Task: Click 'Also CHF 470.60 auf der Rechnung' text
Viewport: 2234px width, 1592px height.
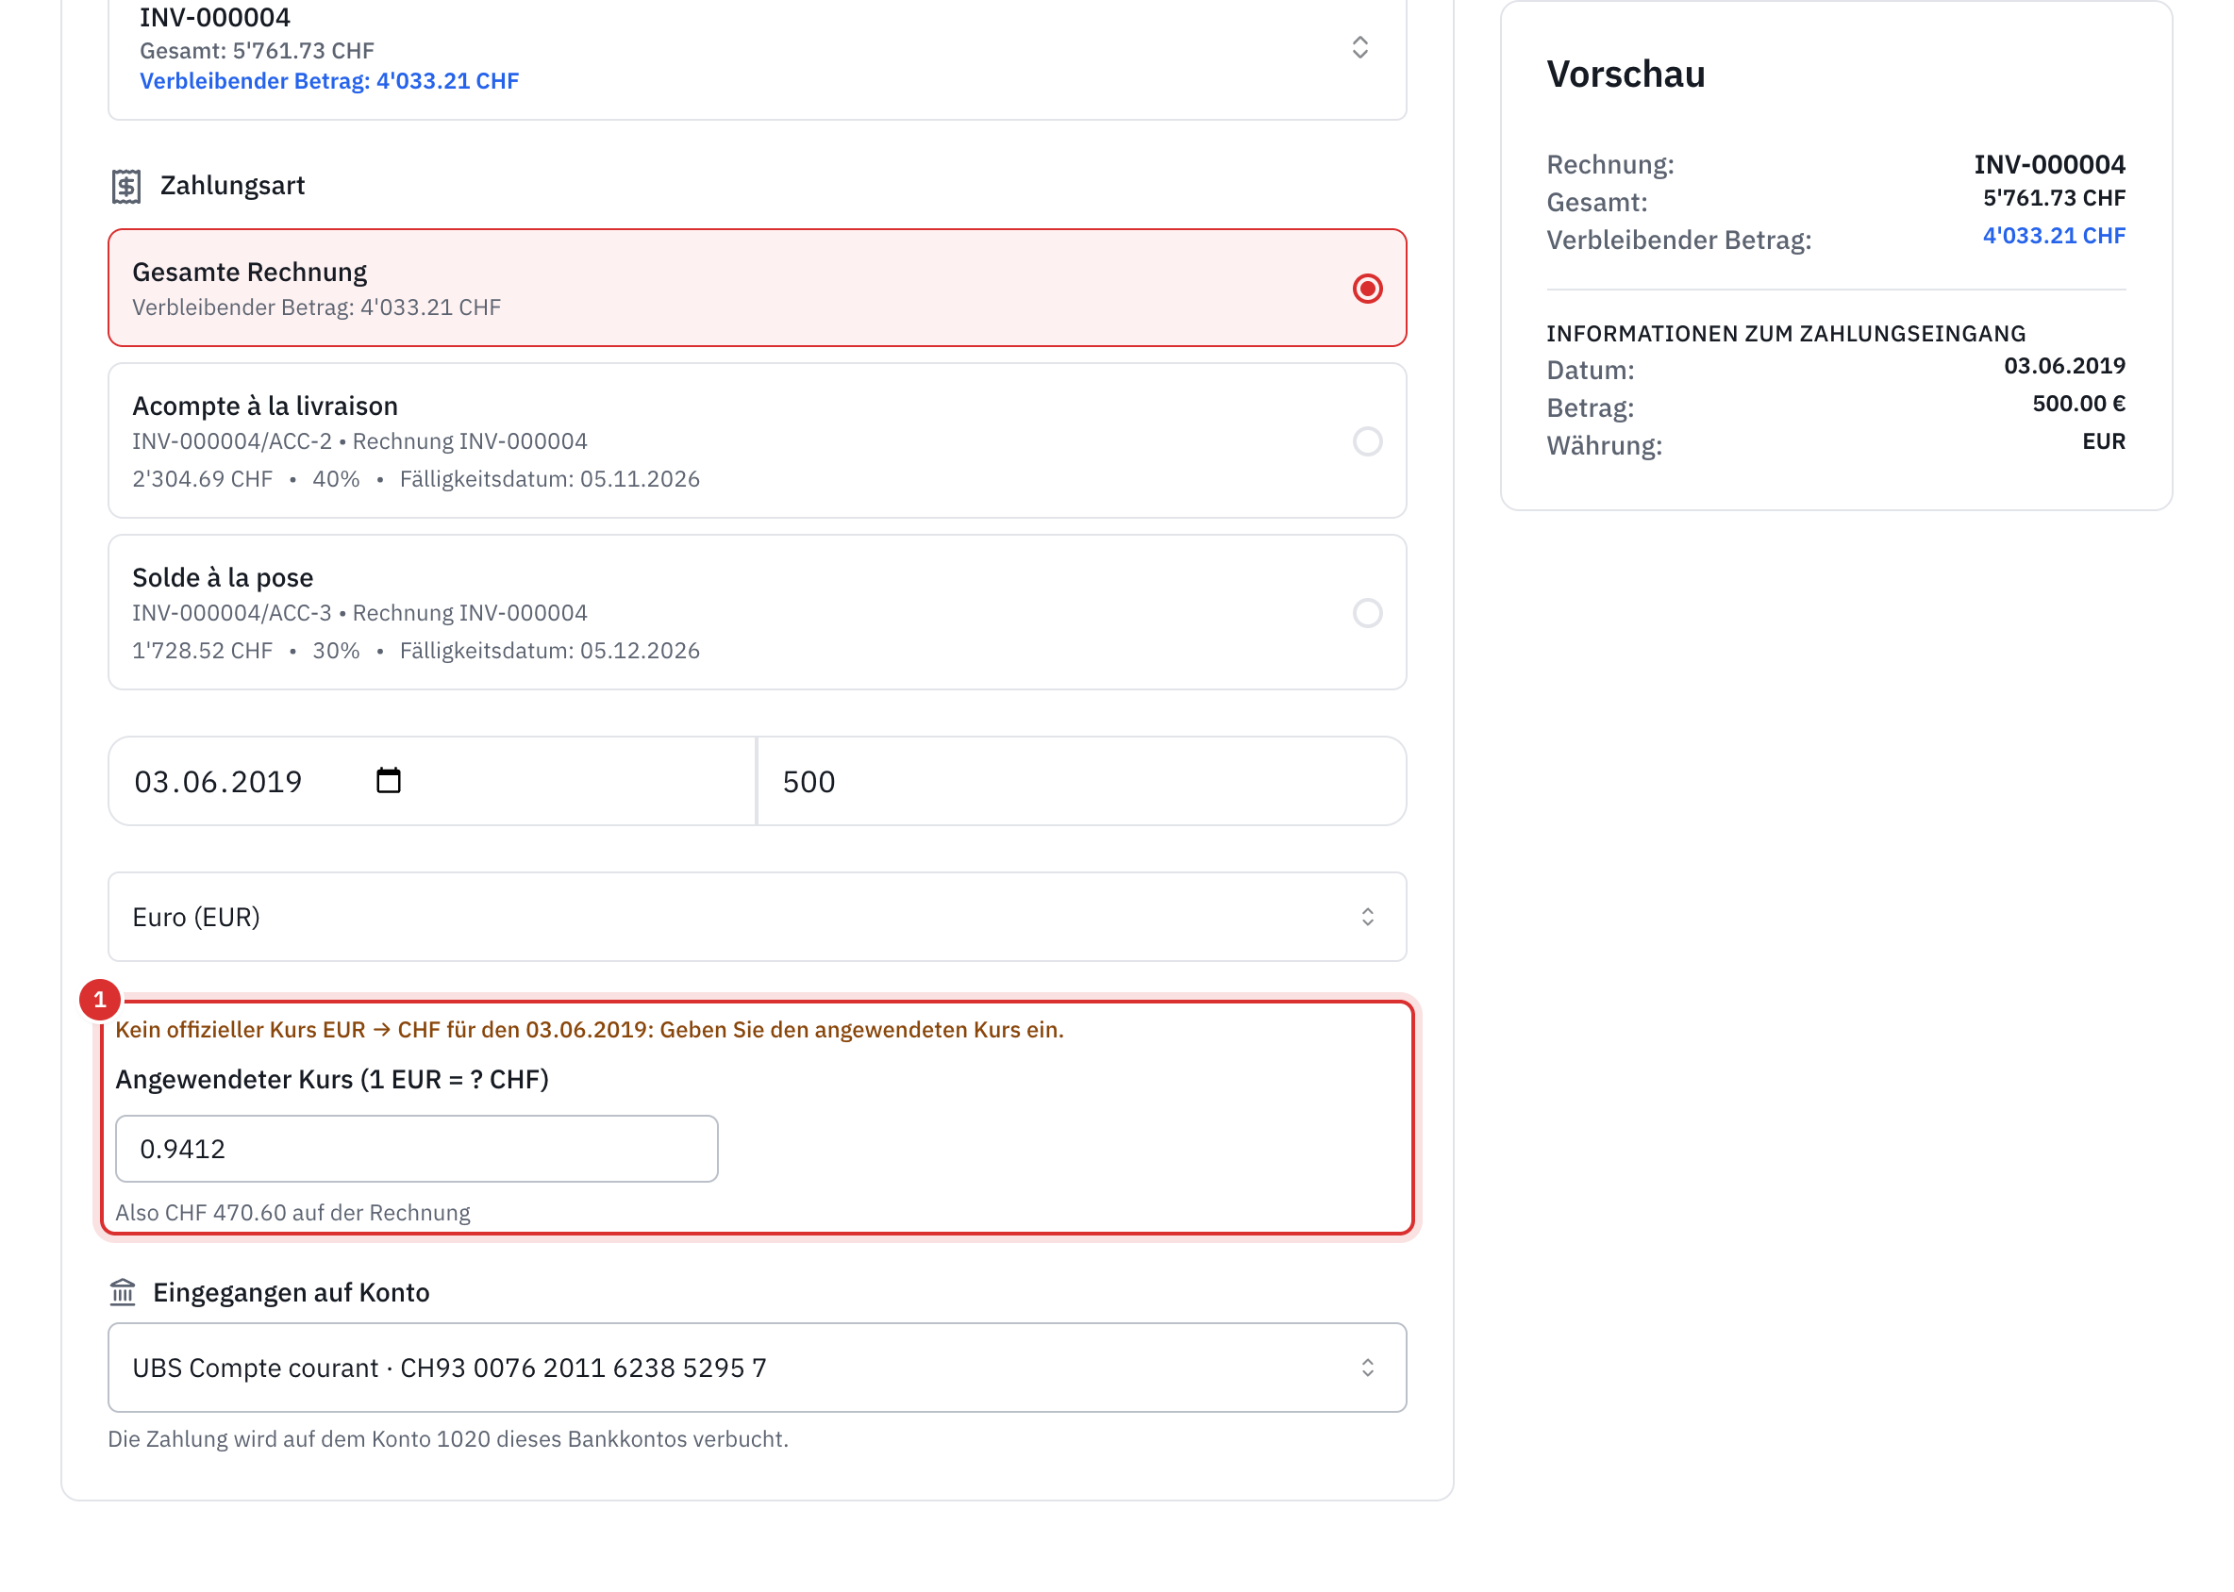Action: click(x=293, y=1213)
